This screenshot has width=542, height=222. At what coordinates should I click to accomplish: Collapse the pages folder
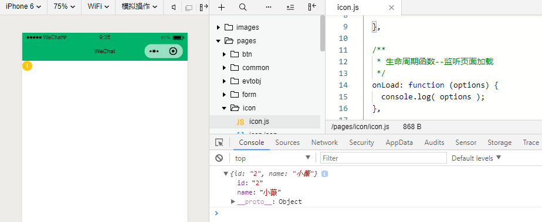tap(218, 41)
